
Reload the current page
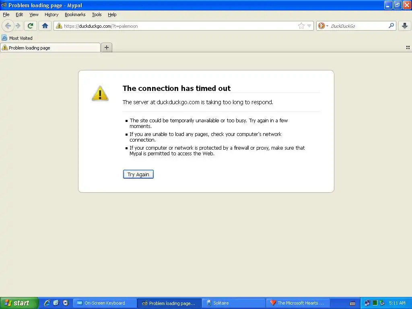31,26
